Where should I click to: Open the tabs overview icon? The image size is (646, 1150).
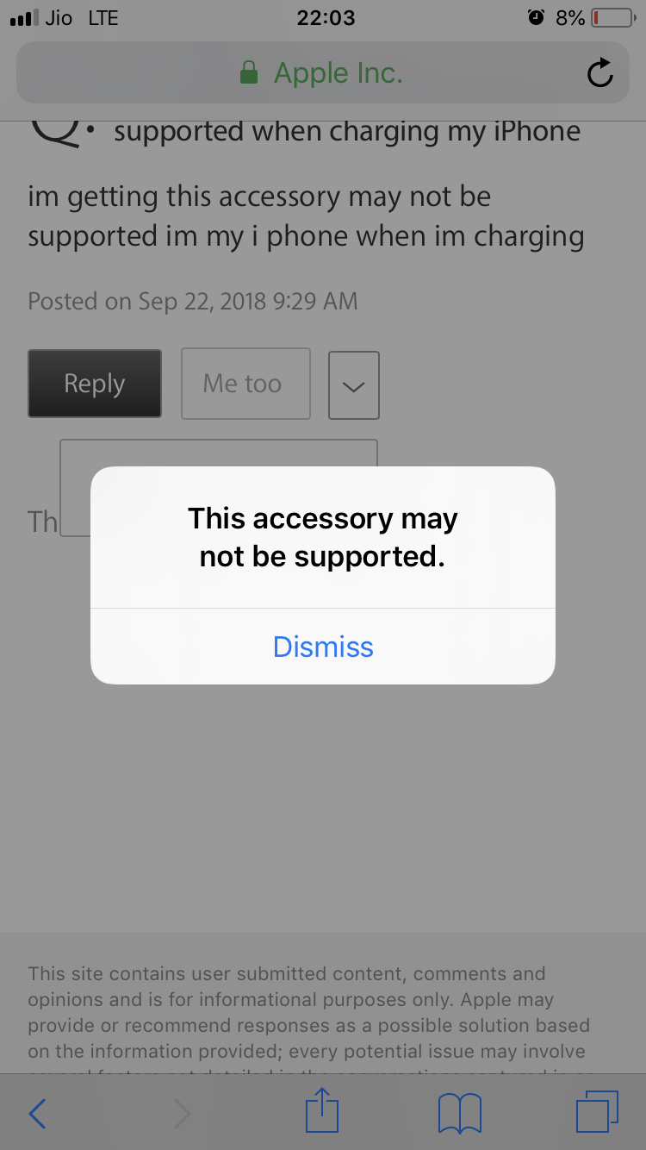click(x=597, y=1111)
